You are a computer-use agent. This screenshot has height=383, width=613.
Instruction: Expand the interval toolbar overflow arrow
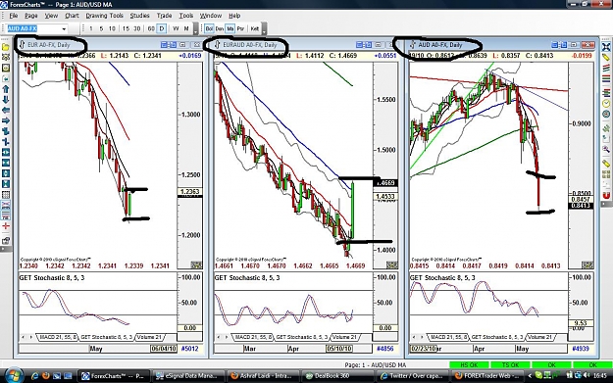pos(196,28)
